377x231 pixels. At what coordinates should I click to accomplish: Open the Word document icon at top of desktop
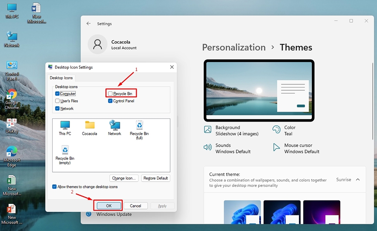(37, 13)
